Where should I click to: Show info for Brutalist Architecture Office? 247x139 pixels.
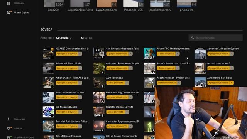coord(52,130)
